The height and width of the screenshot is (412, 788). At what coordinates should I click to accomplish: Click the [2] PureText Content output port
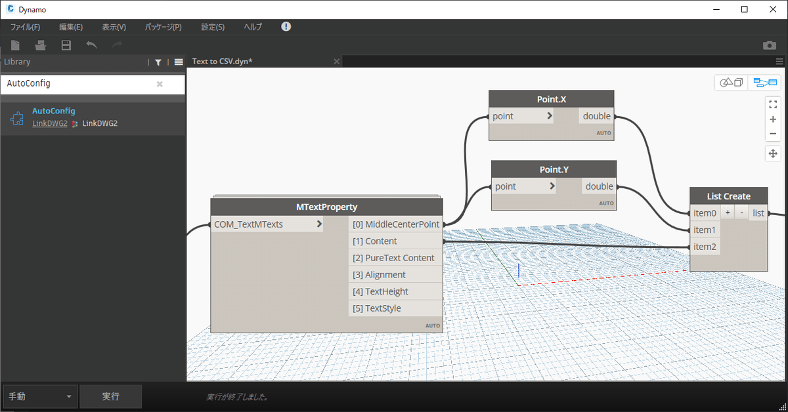coord(395,258)
